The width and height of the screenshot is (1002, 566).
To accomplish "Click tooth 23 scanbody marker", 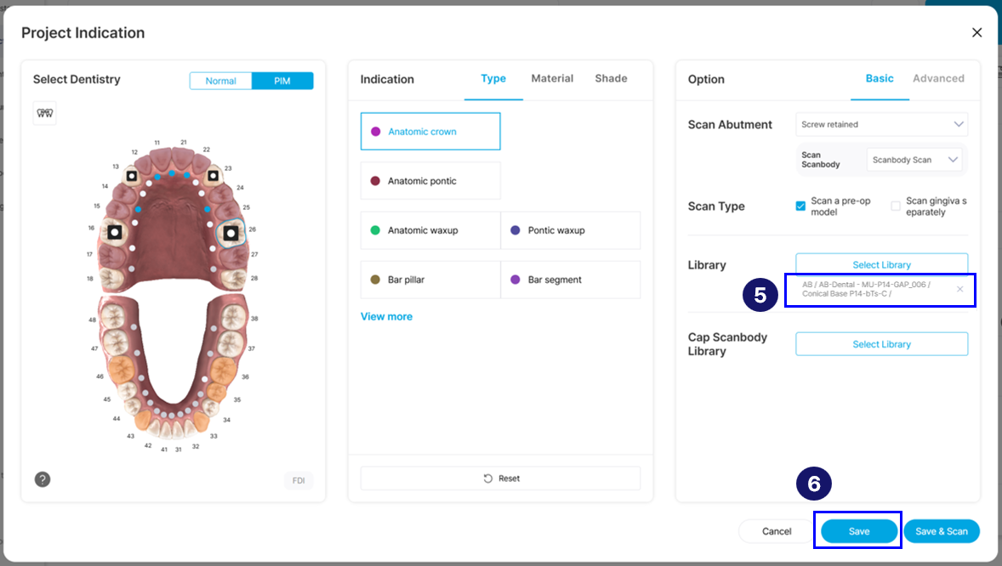I will click(x=213, y=176).
